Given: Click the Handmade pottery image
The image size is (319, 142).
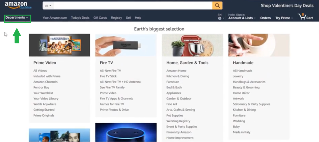Looking at the screenshot, I should point(259,45).
